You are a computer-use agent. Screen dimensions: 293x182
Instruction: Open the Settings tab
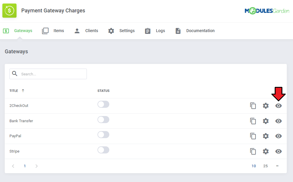127,31
